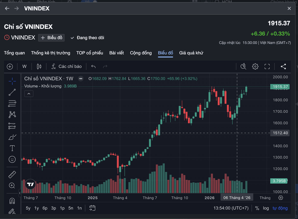Viewport: 298px width, 219px height.
Task: Click the Volume - Khối lượng indicator label
Action: pos(43,86)
